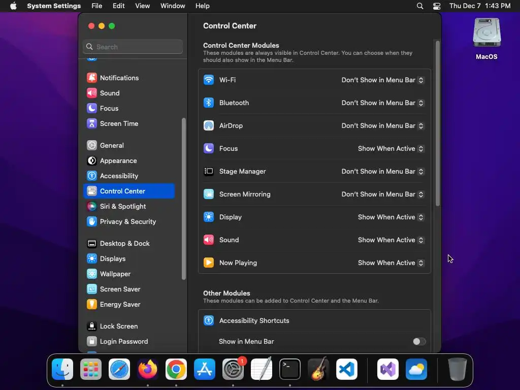Launch Google Chrome from the Dock
Image resolution: width=520 pixels, height=390 pixels.
[176, 369]
